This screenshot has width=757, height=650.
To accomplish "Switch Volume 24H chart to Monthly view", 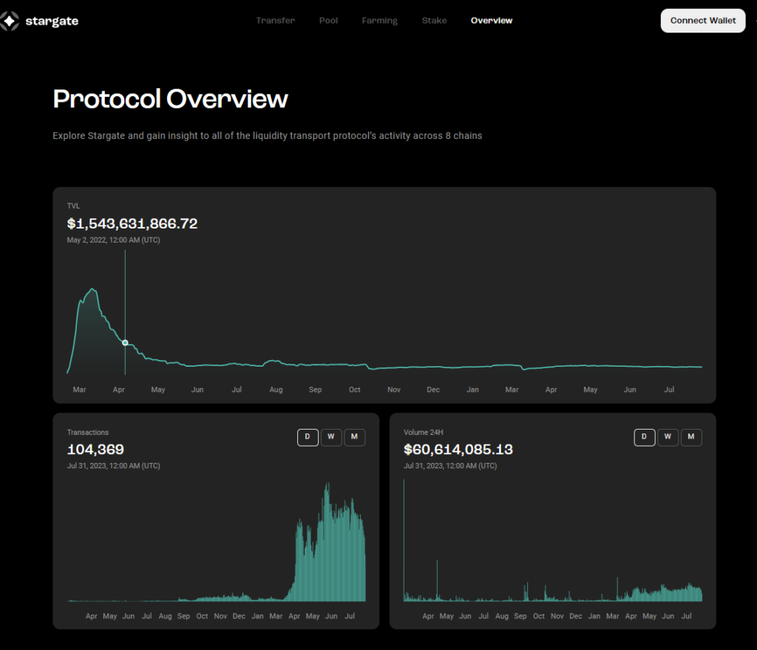I will click(691, 437).
